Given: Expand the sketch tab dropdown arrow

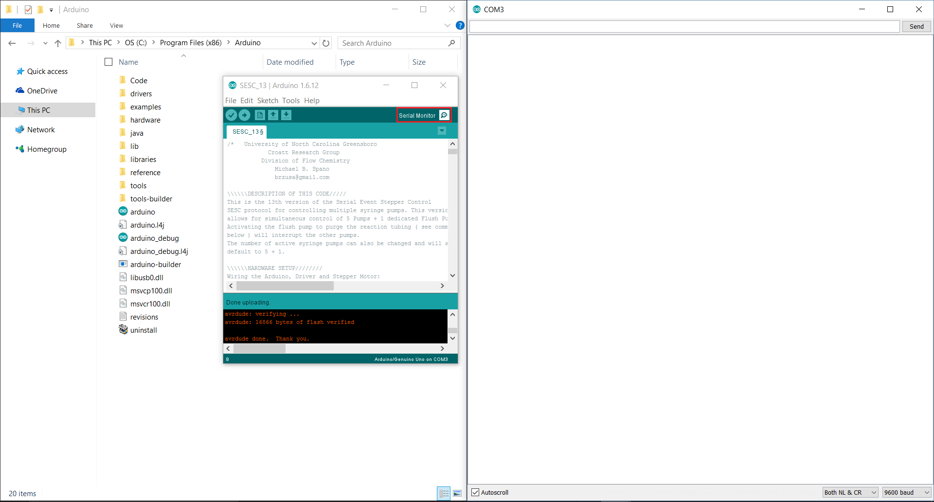Looking at the screenshot, I should point(442,131).
